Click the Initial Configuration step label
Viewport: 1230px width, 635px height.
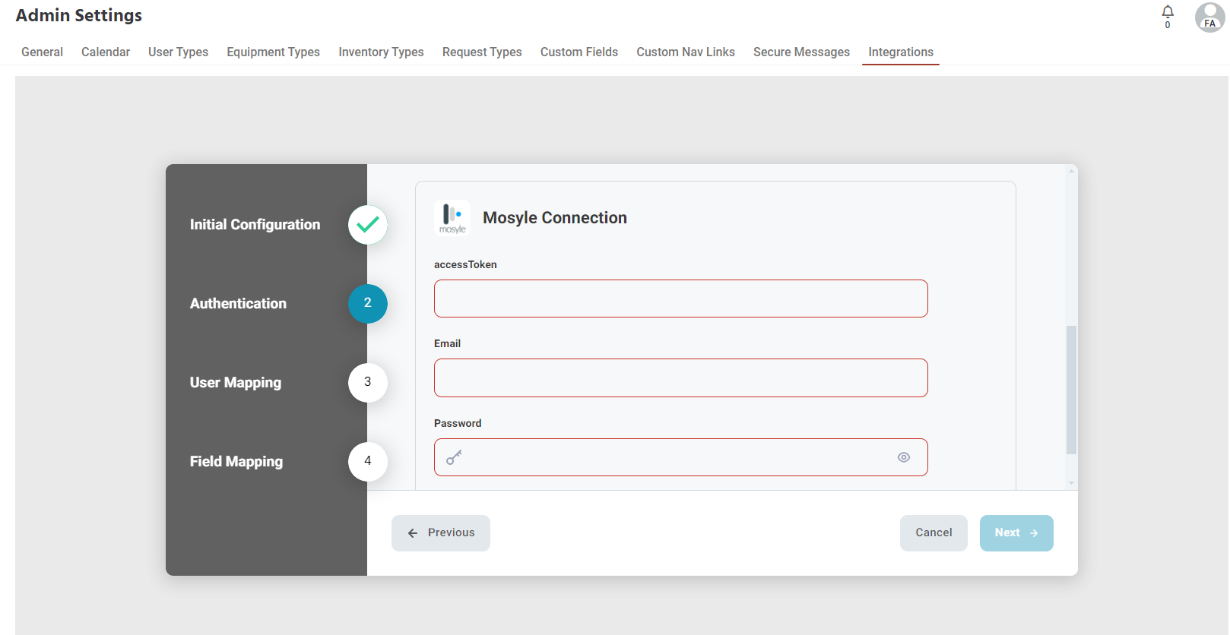pos(255,225)
